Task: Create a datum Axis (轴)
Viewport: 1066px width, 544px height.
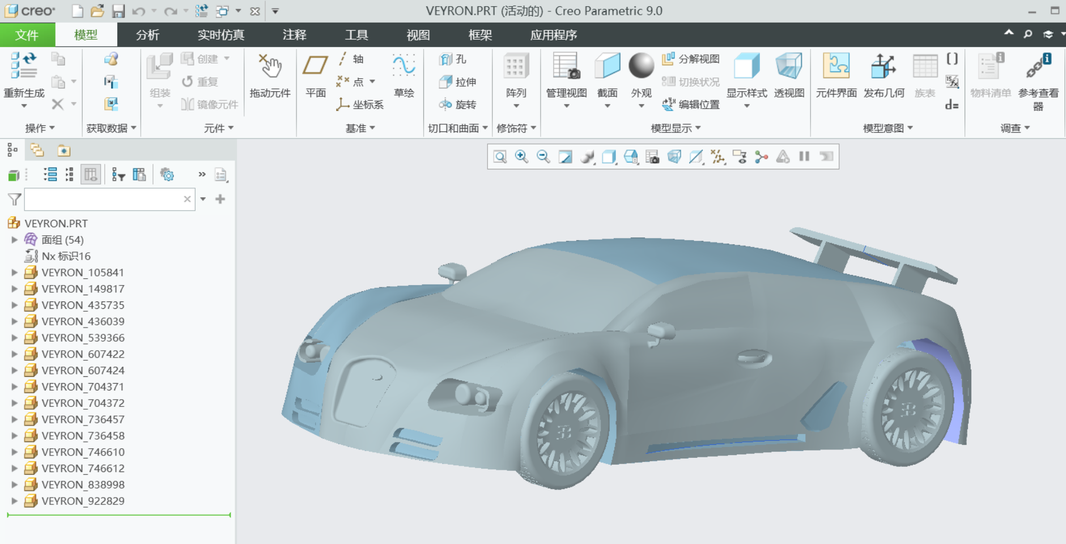Action: [351, 59]
